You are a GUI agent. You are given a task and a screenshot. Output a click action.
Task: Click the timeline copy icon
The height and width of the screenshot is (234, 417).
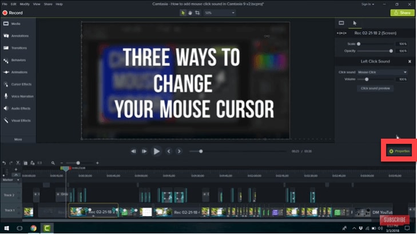26,163
